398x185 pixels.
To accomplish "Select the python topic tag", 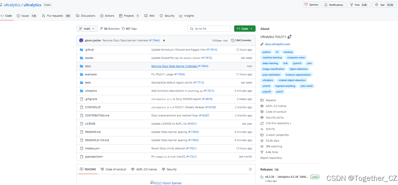I will point(266,52).
